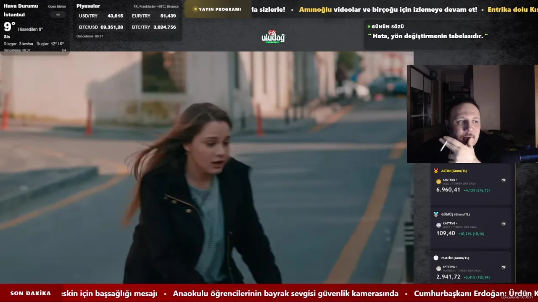
Task: Click the Uludağ logo
Action: tap(273, 37)
